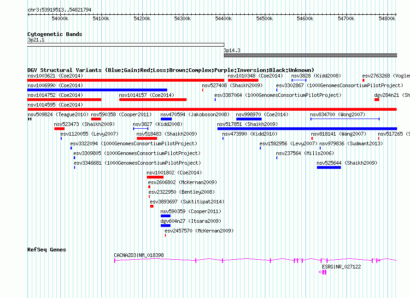
Task: Open the nsv517265 variant label
Action: 394,134
